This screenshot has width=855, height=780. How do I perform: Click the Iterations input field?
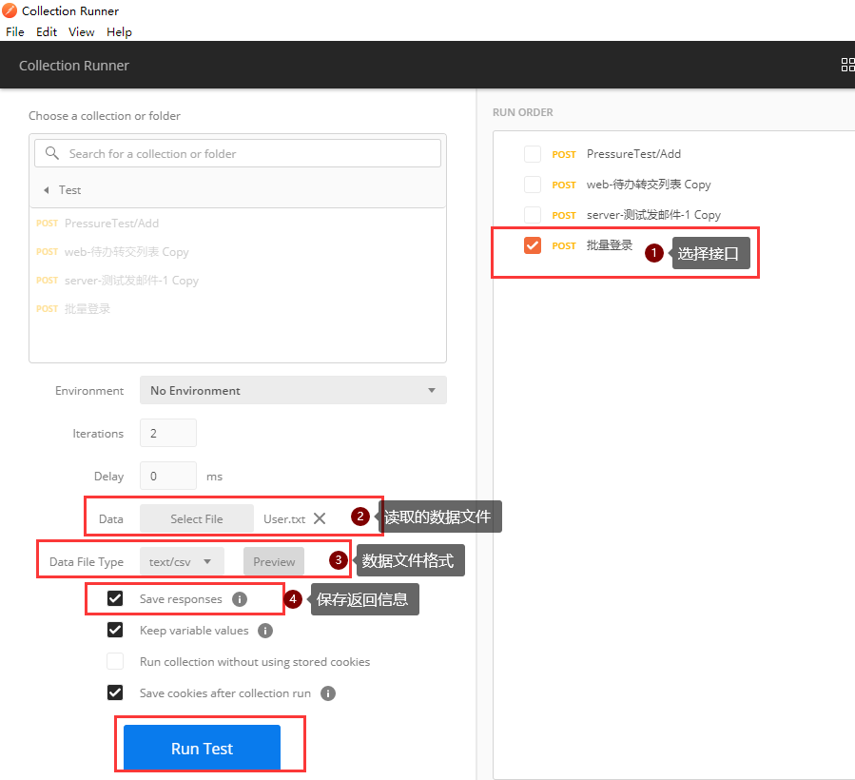click(168, 433)
